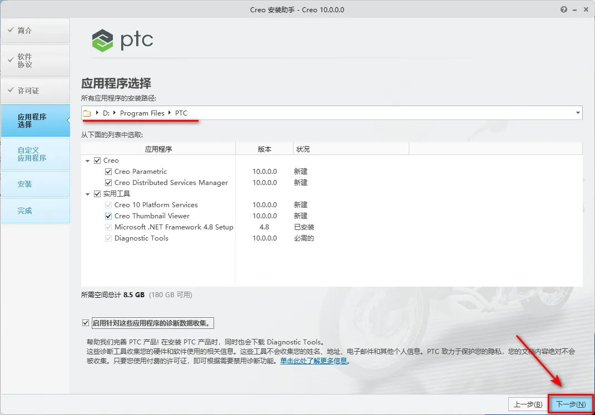Click the 应用程序 column header

(x=158, y=149)
